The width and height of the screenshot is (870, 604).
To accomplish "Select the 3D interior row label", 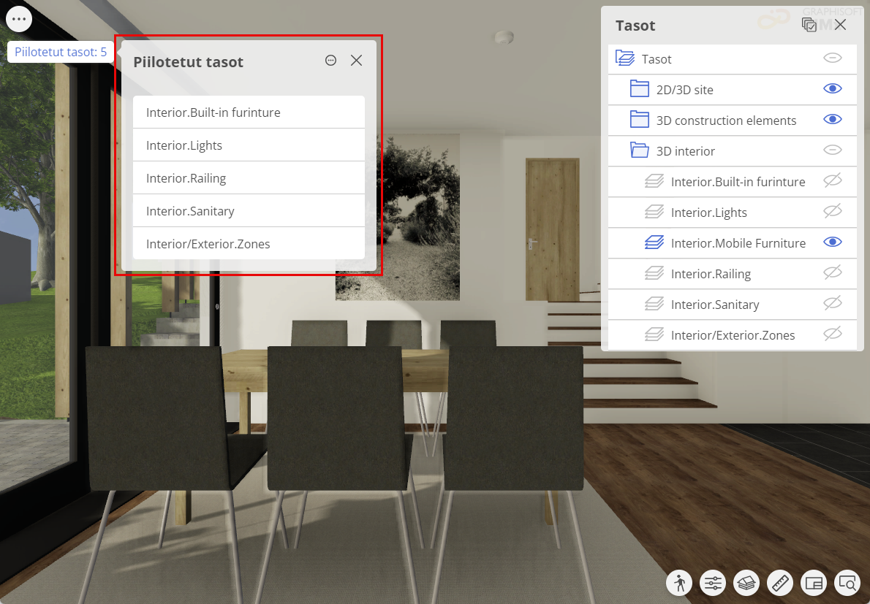I will pyautogui.click(x=685, y=151).
